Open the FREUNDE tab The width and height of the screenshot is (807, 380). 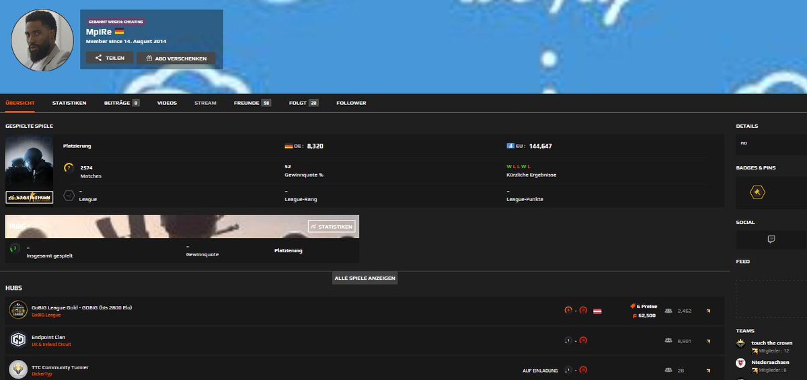253,103
